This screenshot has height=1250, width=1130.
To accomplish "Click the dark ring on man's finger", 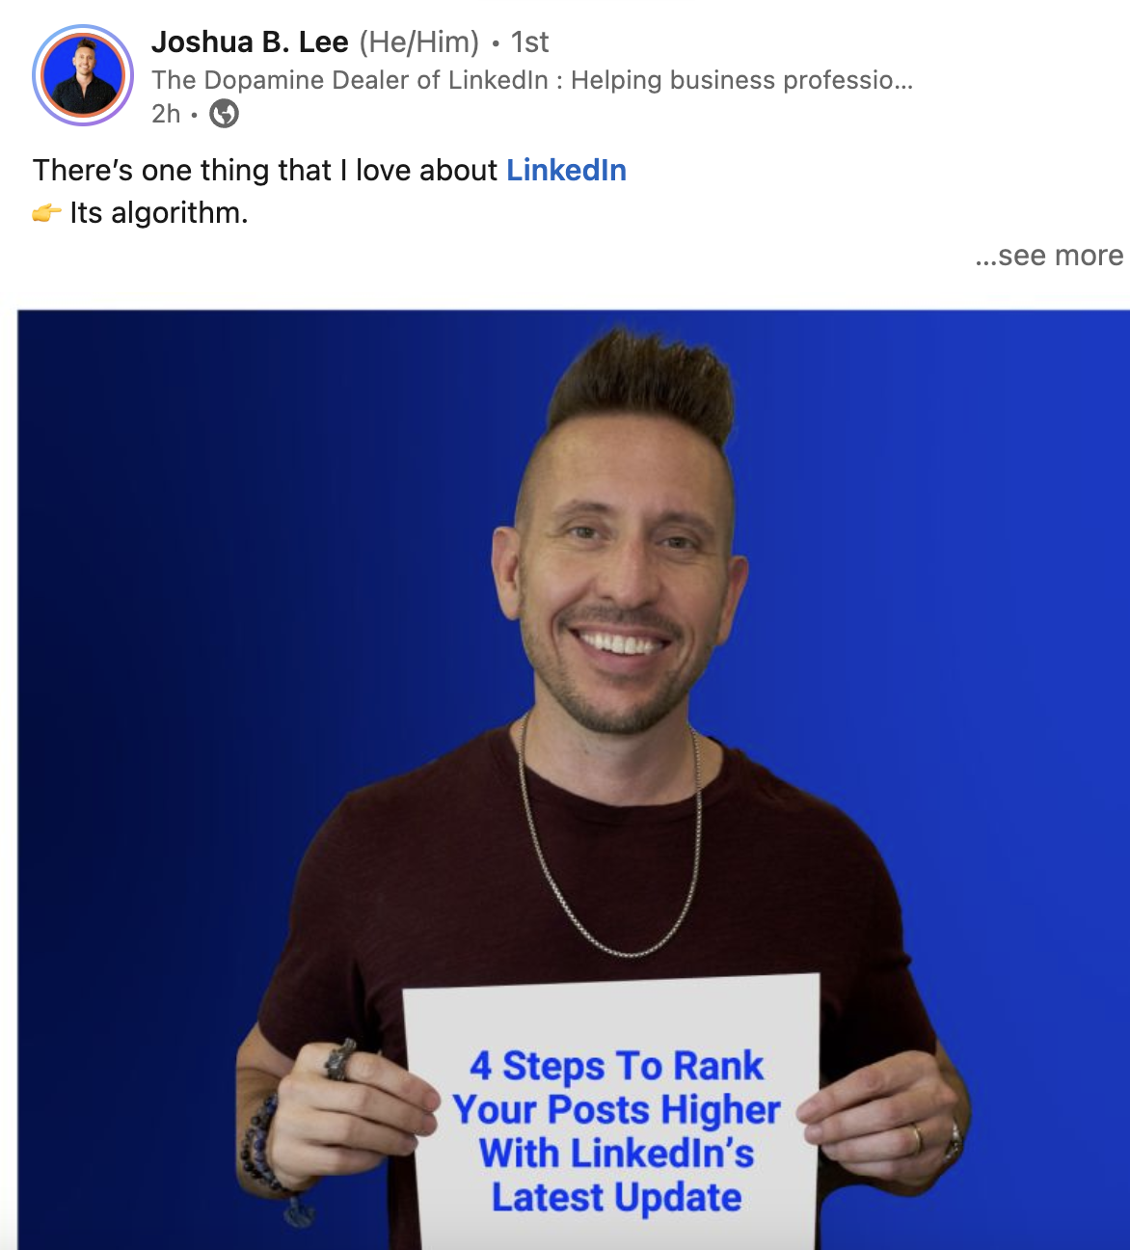I will coord(339,1059).
